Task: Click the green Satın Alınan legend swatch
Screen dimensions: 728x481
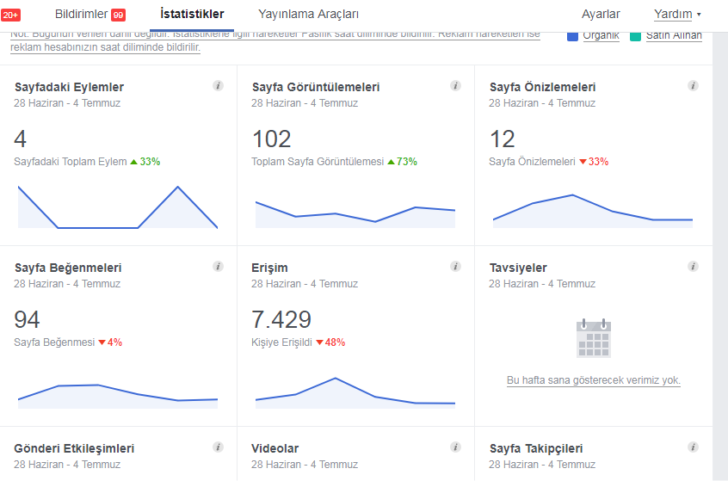Action: (635, 36)
